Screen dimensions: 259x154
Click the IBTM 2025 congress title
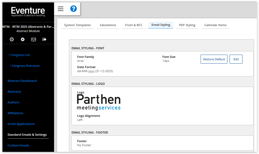[28, 27]
